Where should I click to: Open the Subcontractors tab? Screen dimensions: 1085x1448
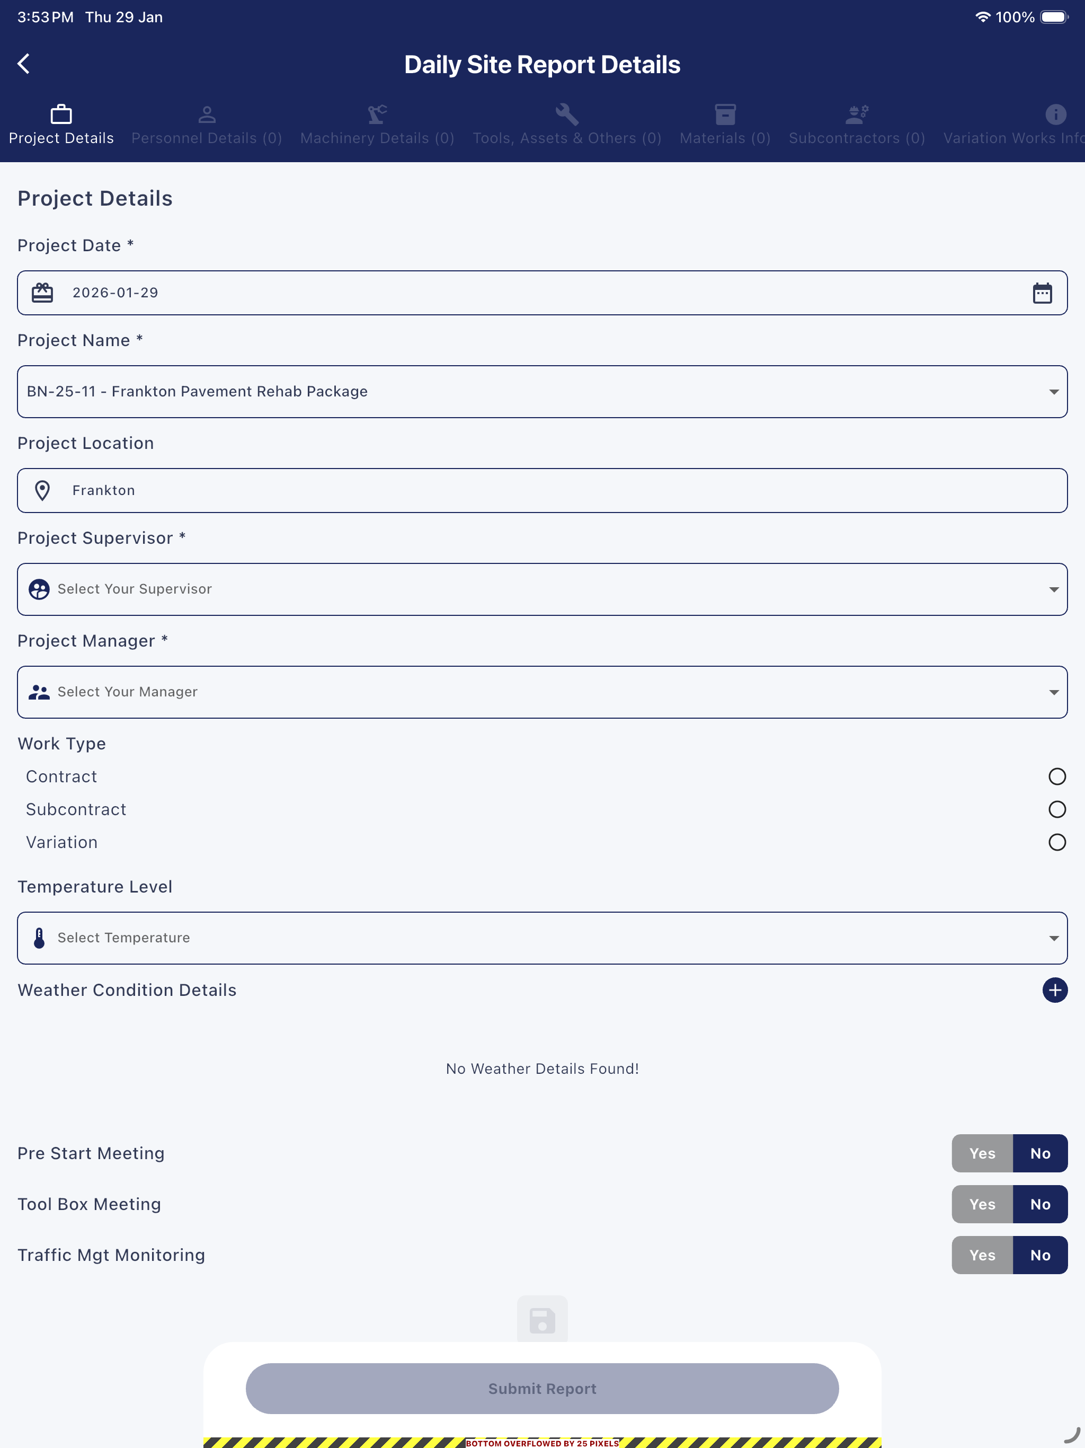(857, 126)
